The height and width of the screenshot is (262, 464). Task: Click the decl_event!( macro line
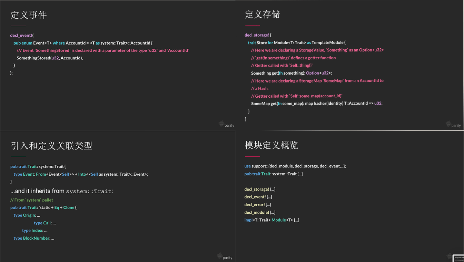[22, 35]
